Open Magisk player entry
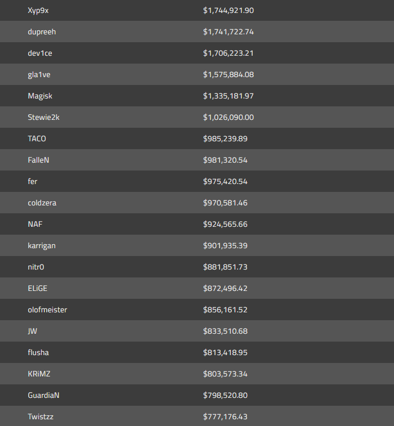The width and height of the screenshot is (394, 426). (x=40, y=96)
